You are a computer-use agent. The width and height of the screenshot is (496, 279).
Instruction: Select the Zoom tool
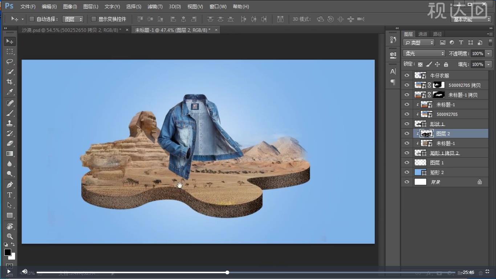(x=10, y=236)
